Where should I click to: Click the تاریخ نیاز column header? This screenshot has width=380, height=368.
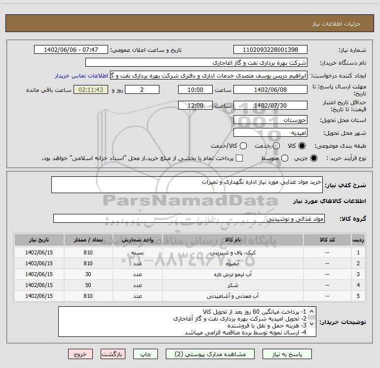coord(39,240)
